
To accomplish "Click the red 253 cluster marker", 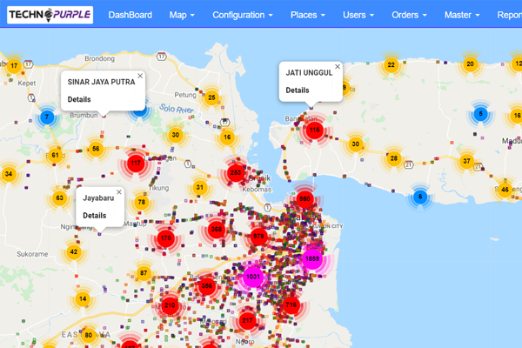I will (x=236, y=172).
